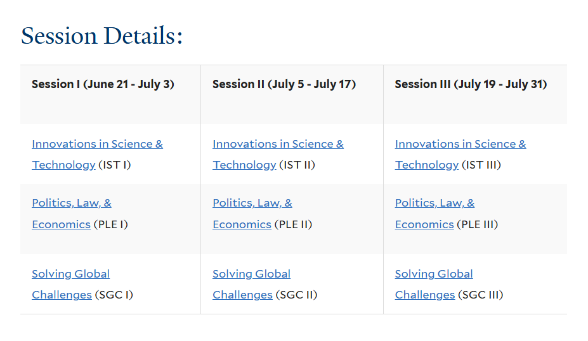Open Solving Global link in Session II column
Viewport: 588px width, 341px height.
(251, 274)
